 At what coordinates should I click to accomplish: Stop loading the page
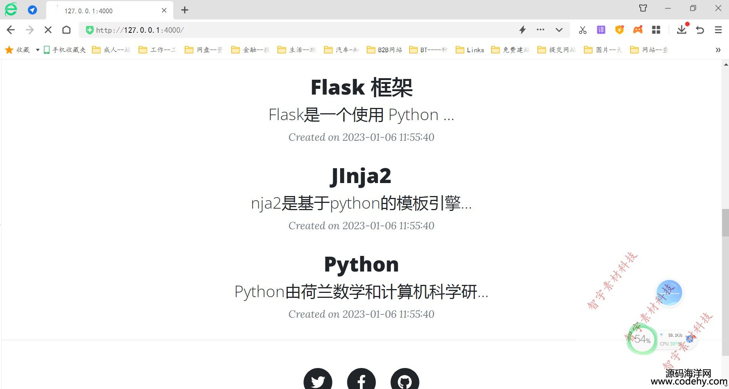tap(48, 30)
